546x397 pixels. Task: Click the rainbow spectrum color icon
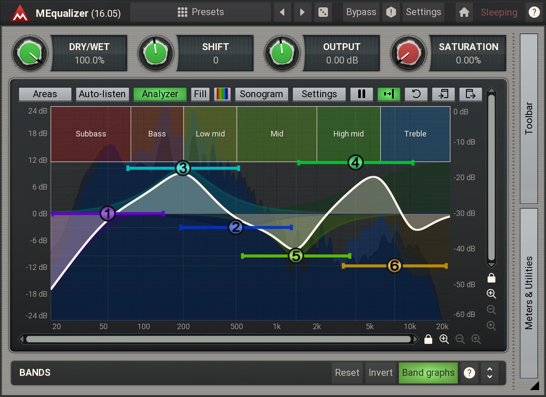tap(222, 94)
